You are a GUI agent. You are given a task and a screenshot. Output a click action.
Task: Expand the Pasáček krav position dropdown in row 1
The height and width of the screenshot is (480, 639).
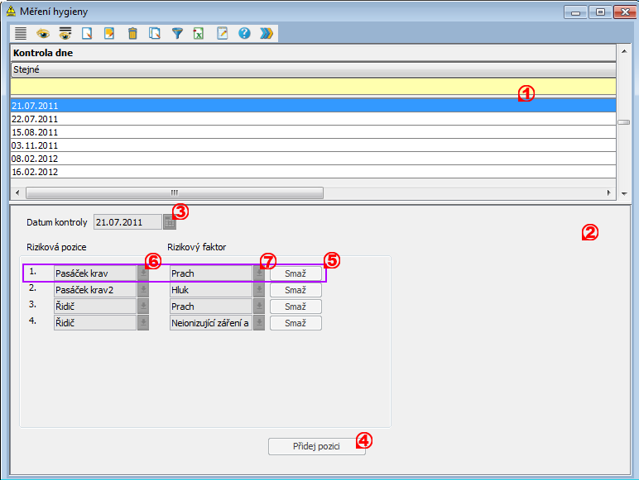click(x=142, y=273)
